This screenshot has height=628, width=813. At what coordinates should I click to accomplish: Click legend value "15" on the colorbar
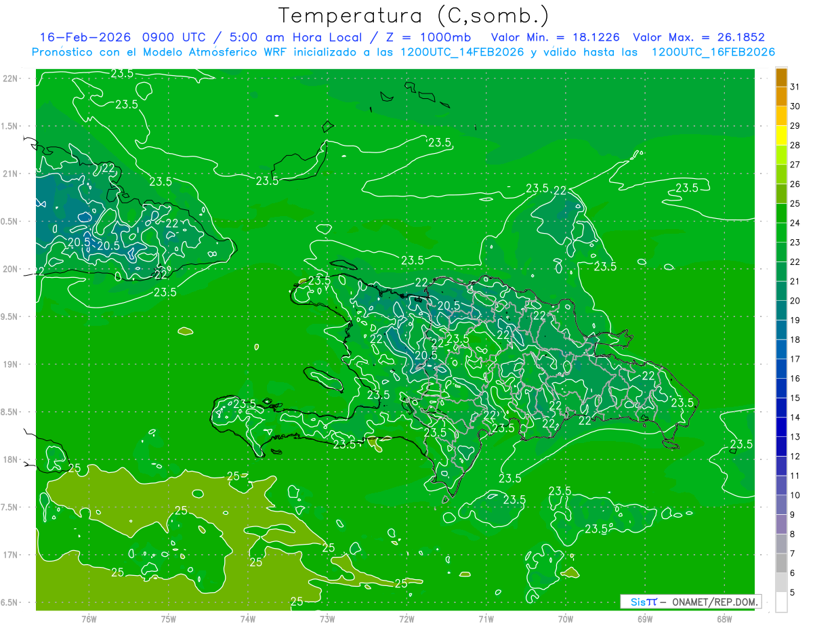pyautogui.click(x=795, y=398)
